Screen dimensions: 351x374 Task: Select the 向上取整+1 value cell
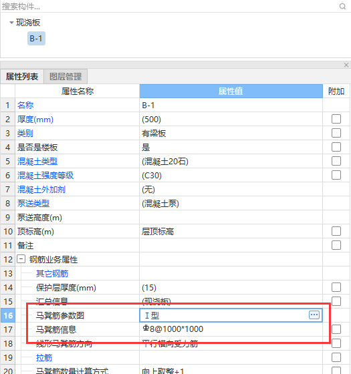coord(231,370)
